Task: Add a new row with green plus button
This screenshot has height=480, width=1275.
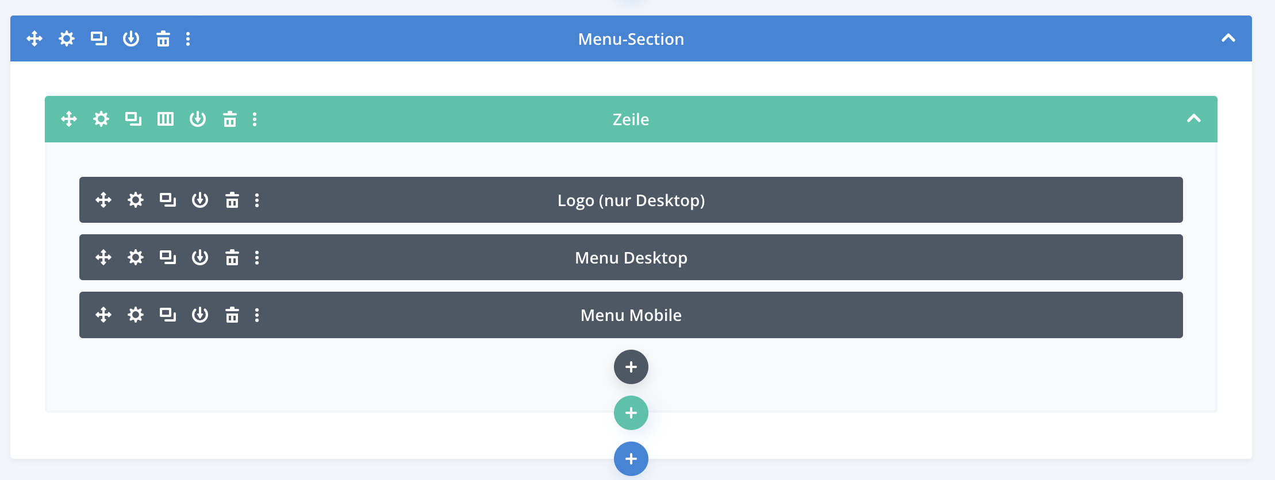Action: point(631,413)
